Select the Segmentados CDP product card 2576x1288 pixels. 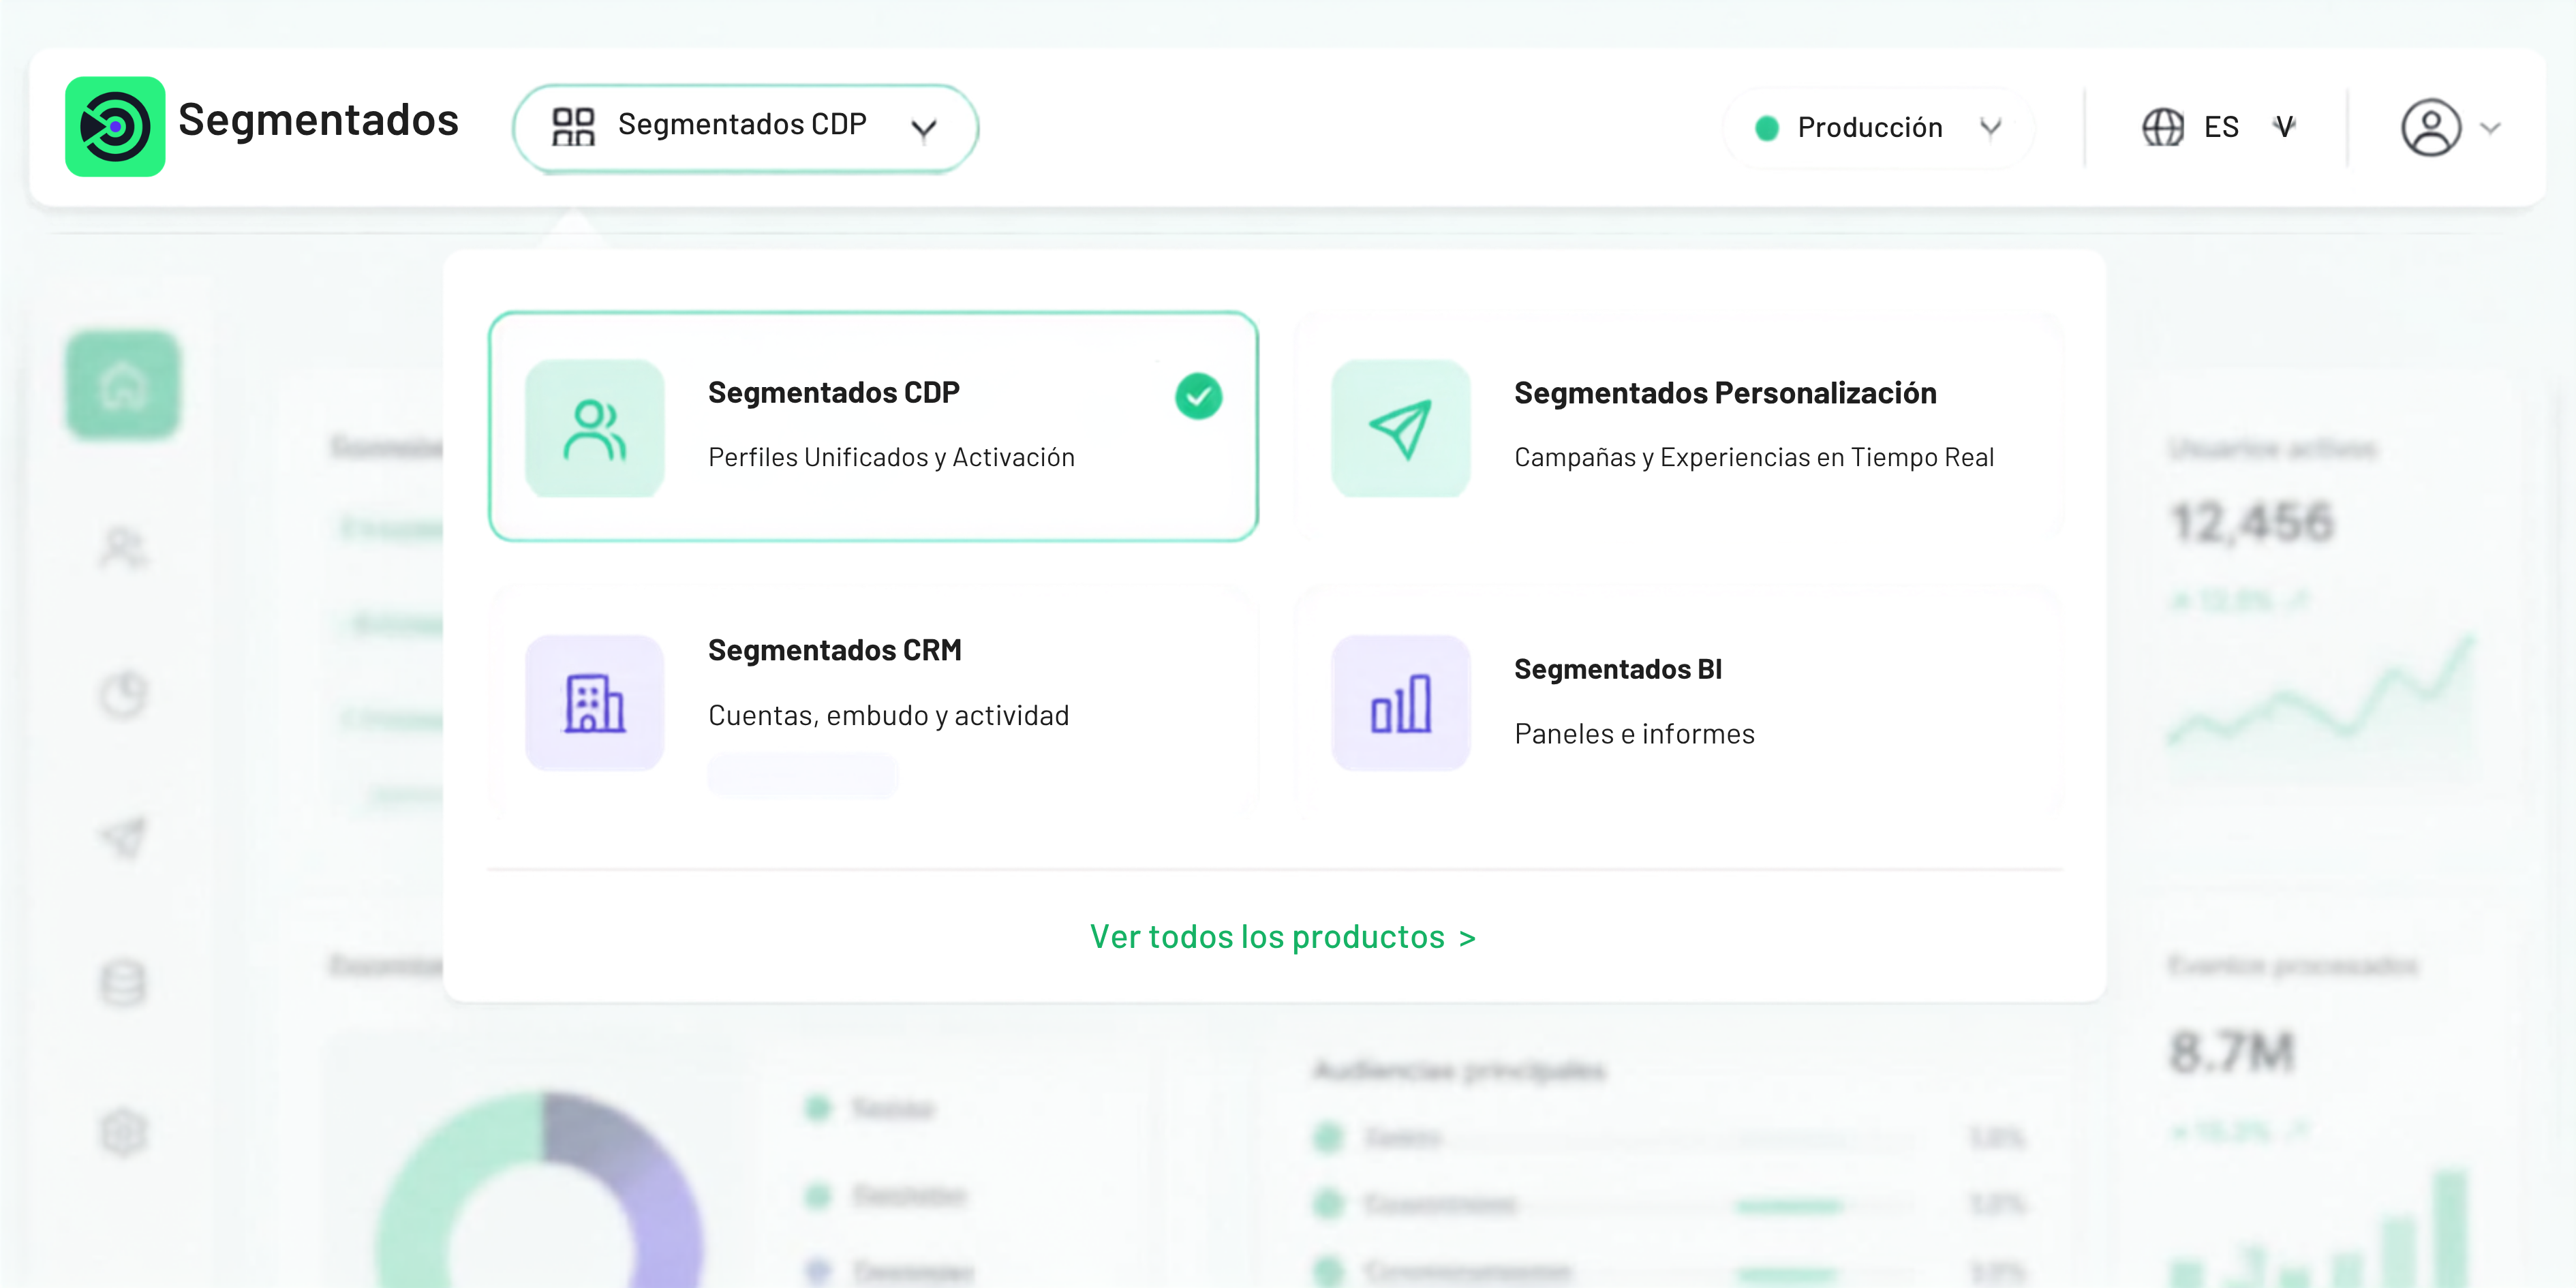(873, 427)
